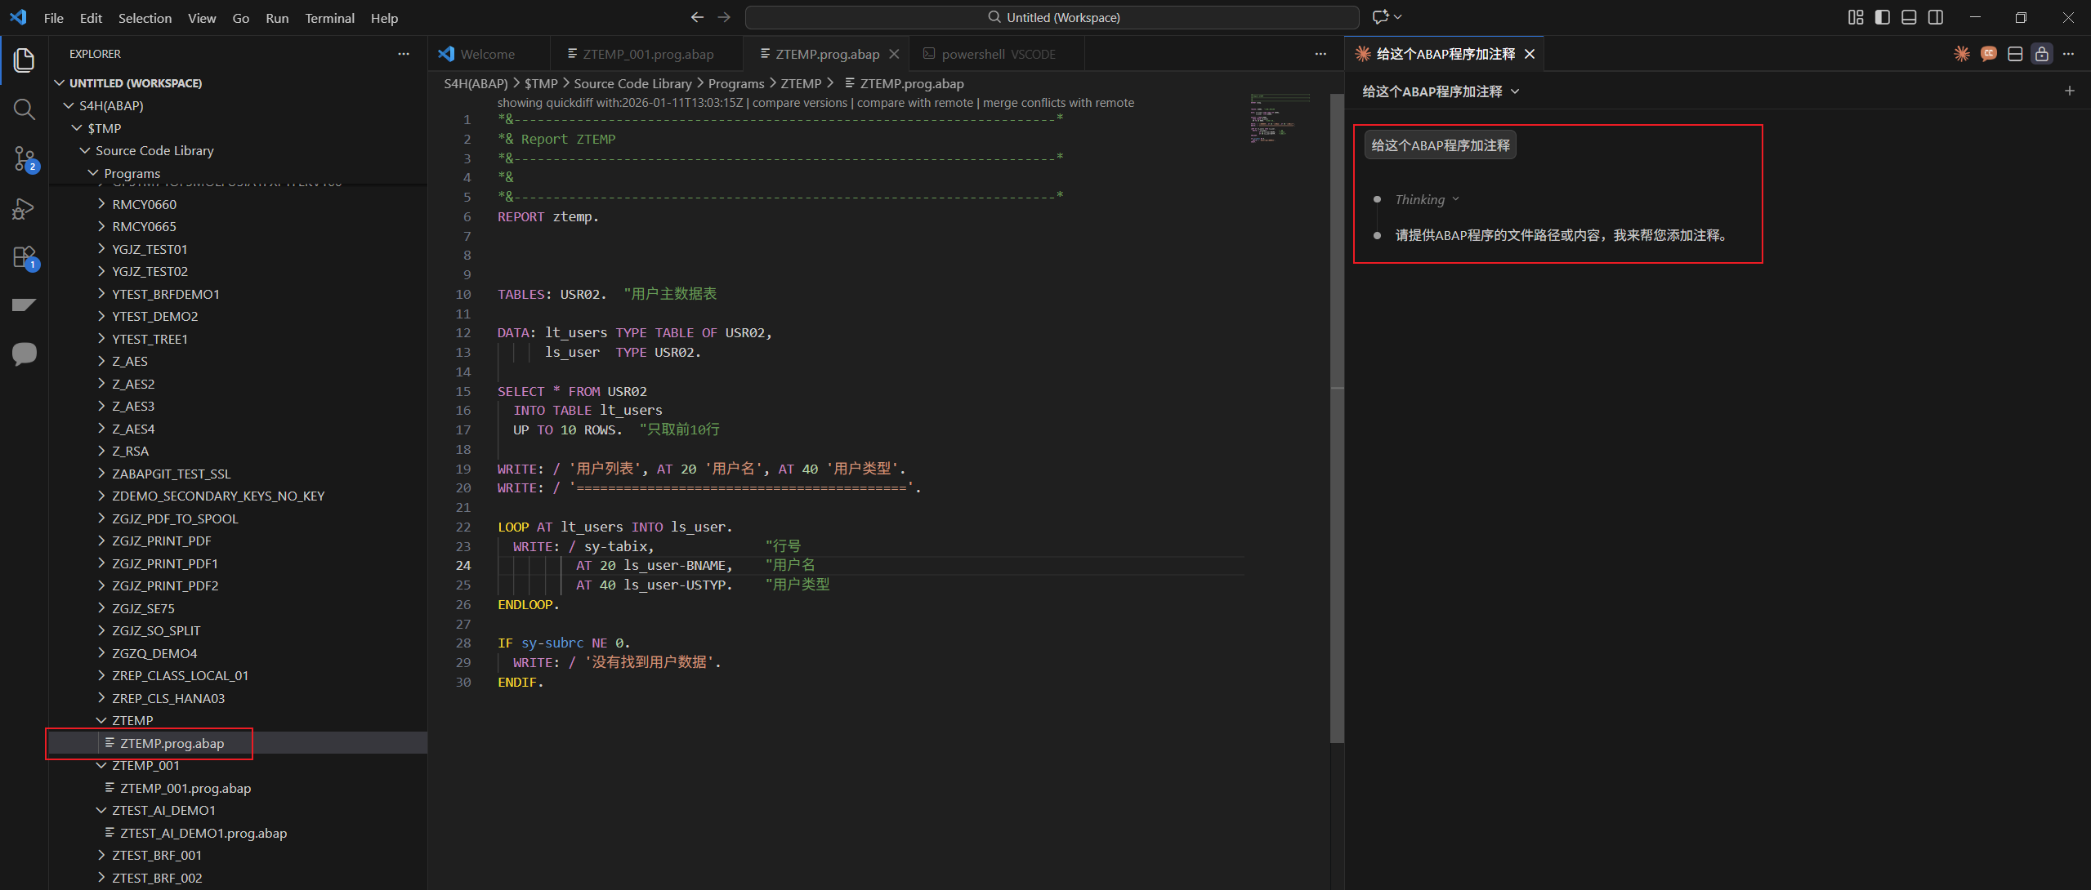Click the split editor down layout icon

(x=2015, y=54)
